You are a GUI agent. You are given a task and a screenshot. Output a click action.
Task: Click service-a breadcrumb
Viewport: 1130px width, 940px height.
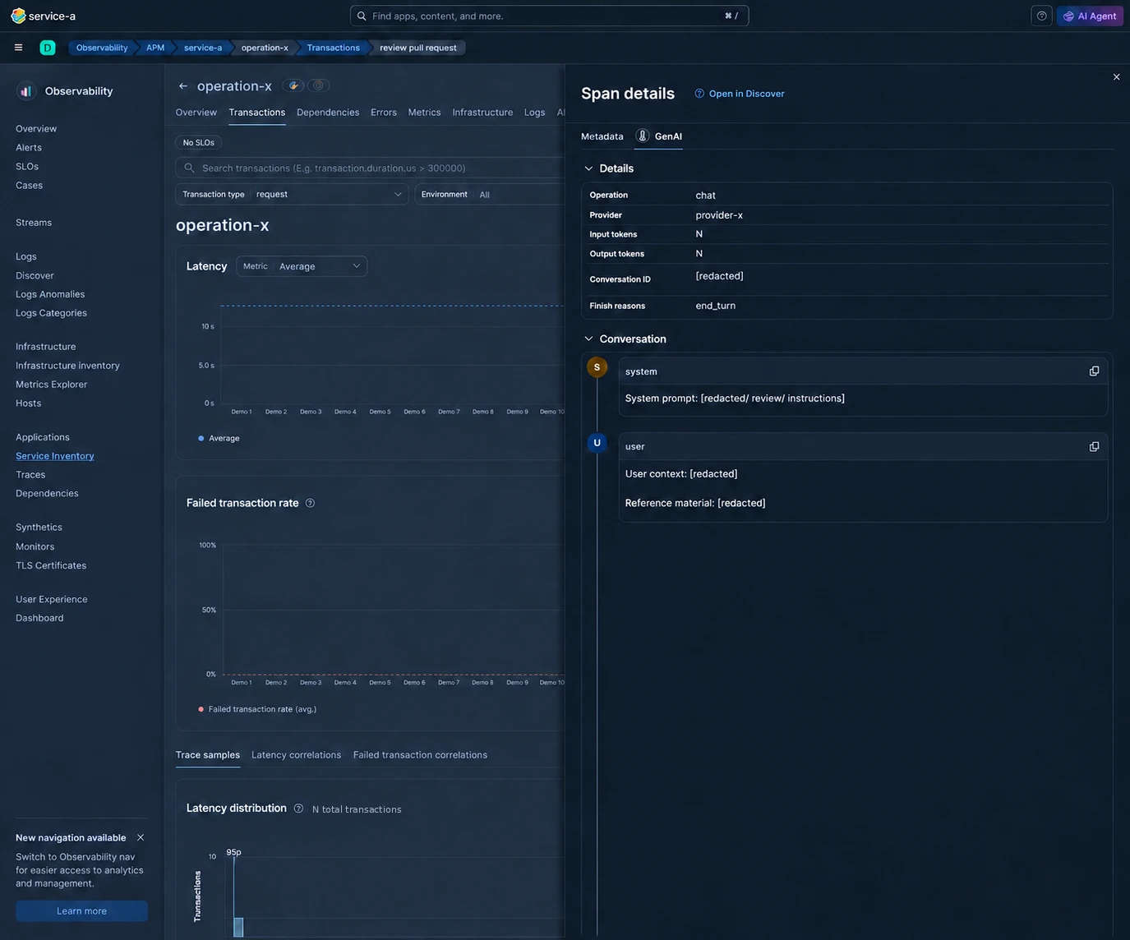click(203, 48)
